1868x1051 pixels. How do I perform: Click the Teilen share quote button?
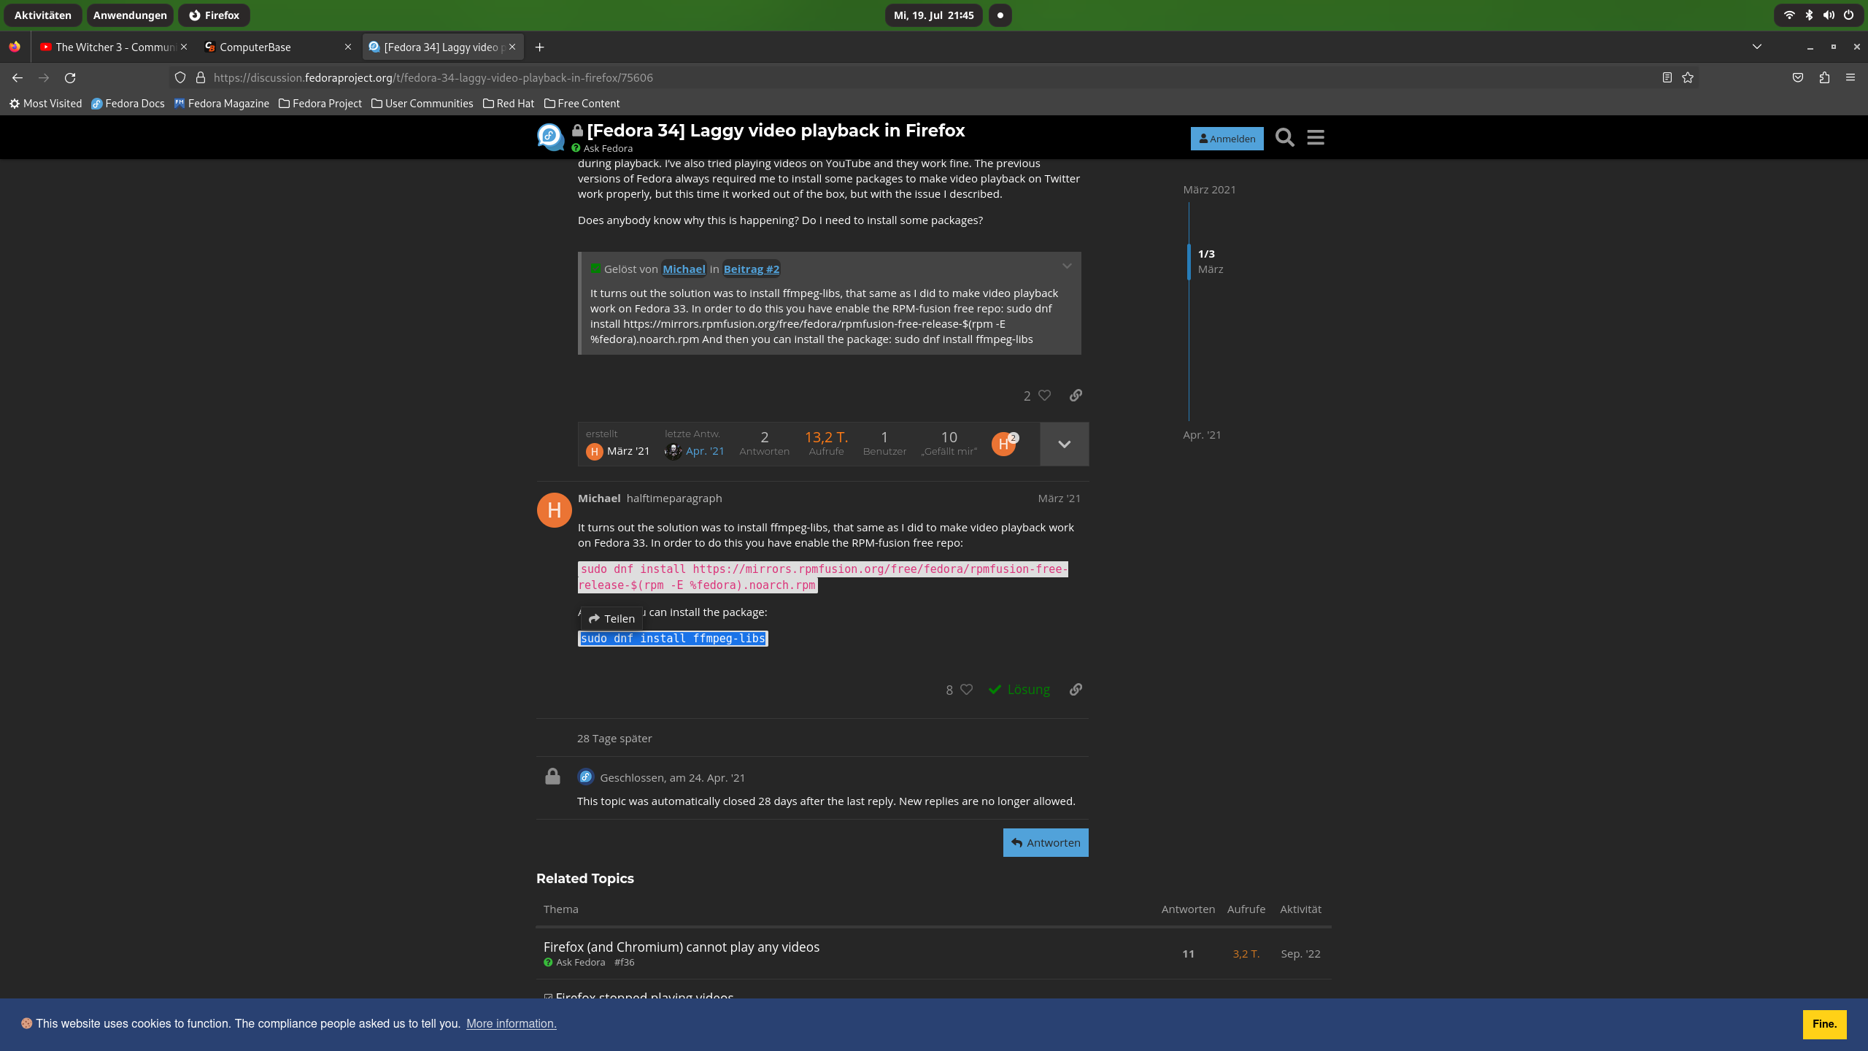point(611,618)
